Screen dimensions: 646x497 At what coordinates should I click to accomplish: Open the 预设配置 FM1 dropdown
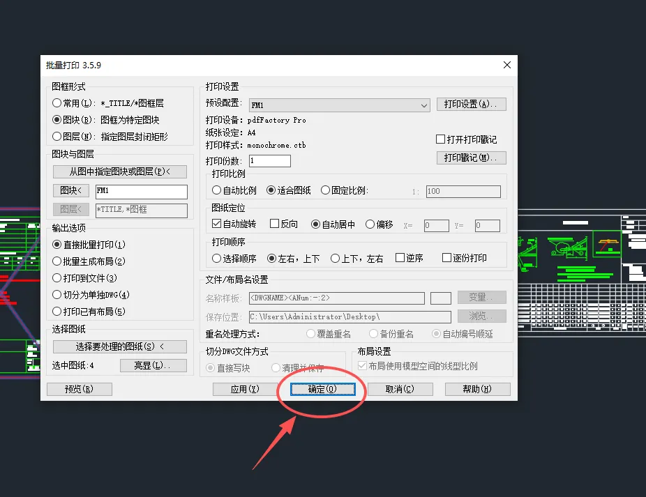click(x=340, y=105)
